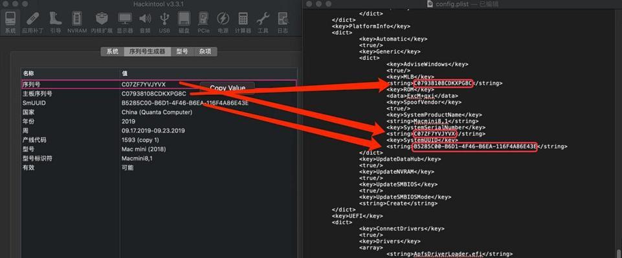Open the PCIe toolbar icon
This screenshot has width=622, height=258.
click(x=203, y=22)
